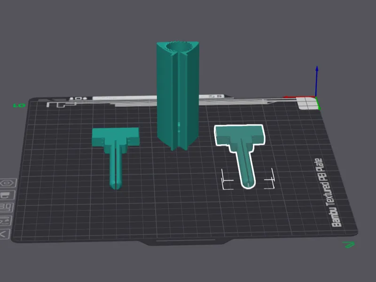Open plate settings hexagon icon
This screenshot has width=376, height=282.
point(8,183)
